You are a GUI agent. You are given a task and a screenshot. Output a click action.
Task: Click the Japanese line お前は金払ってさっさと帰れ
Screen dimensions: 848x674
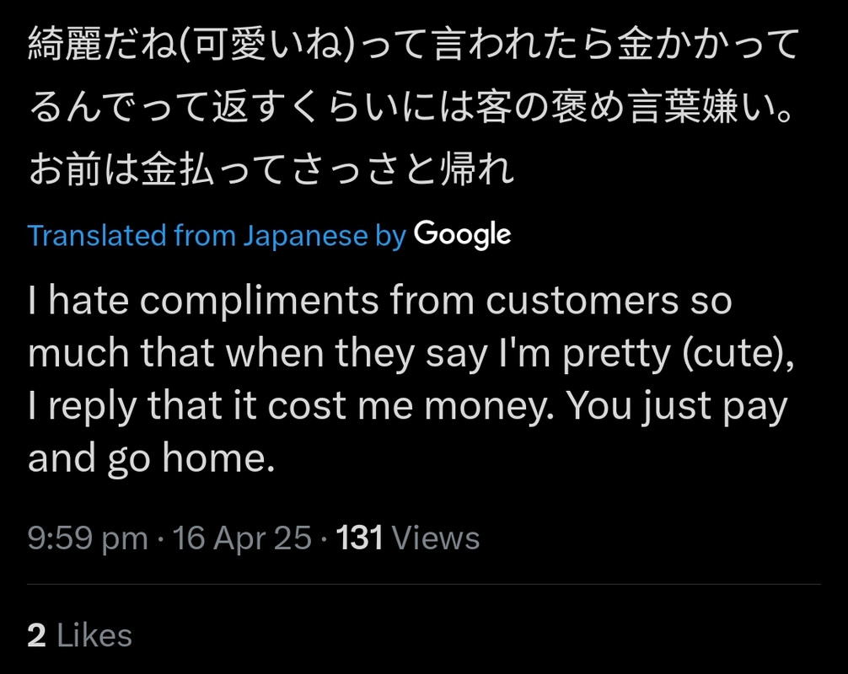point(271,169)
